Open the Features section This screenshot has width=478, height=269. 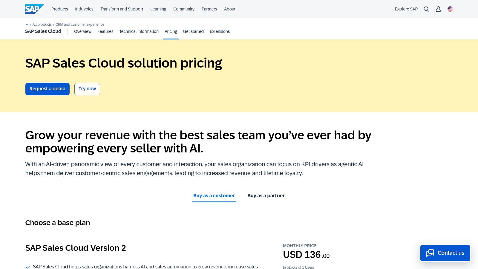coord(105,31)
